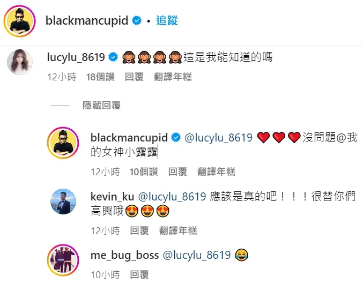Open the kevin_ku username link
Image resolution: width=363 pixels, height=283 pixels.
112,197
